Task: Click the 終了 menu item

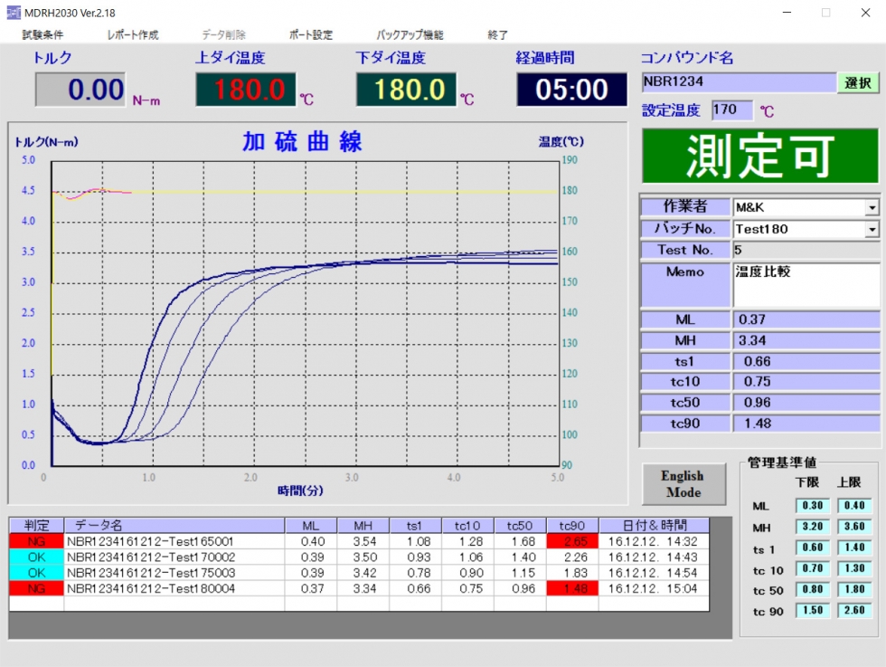Action: 497,35
